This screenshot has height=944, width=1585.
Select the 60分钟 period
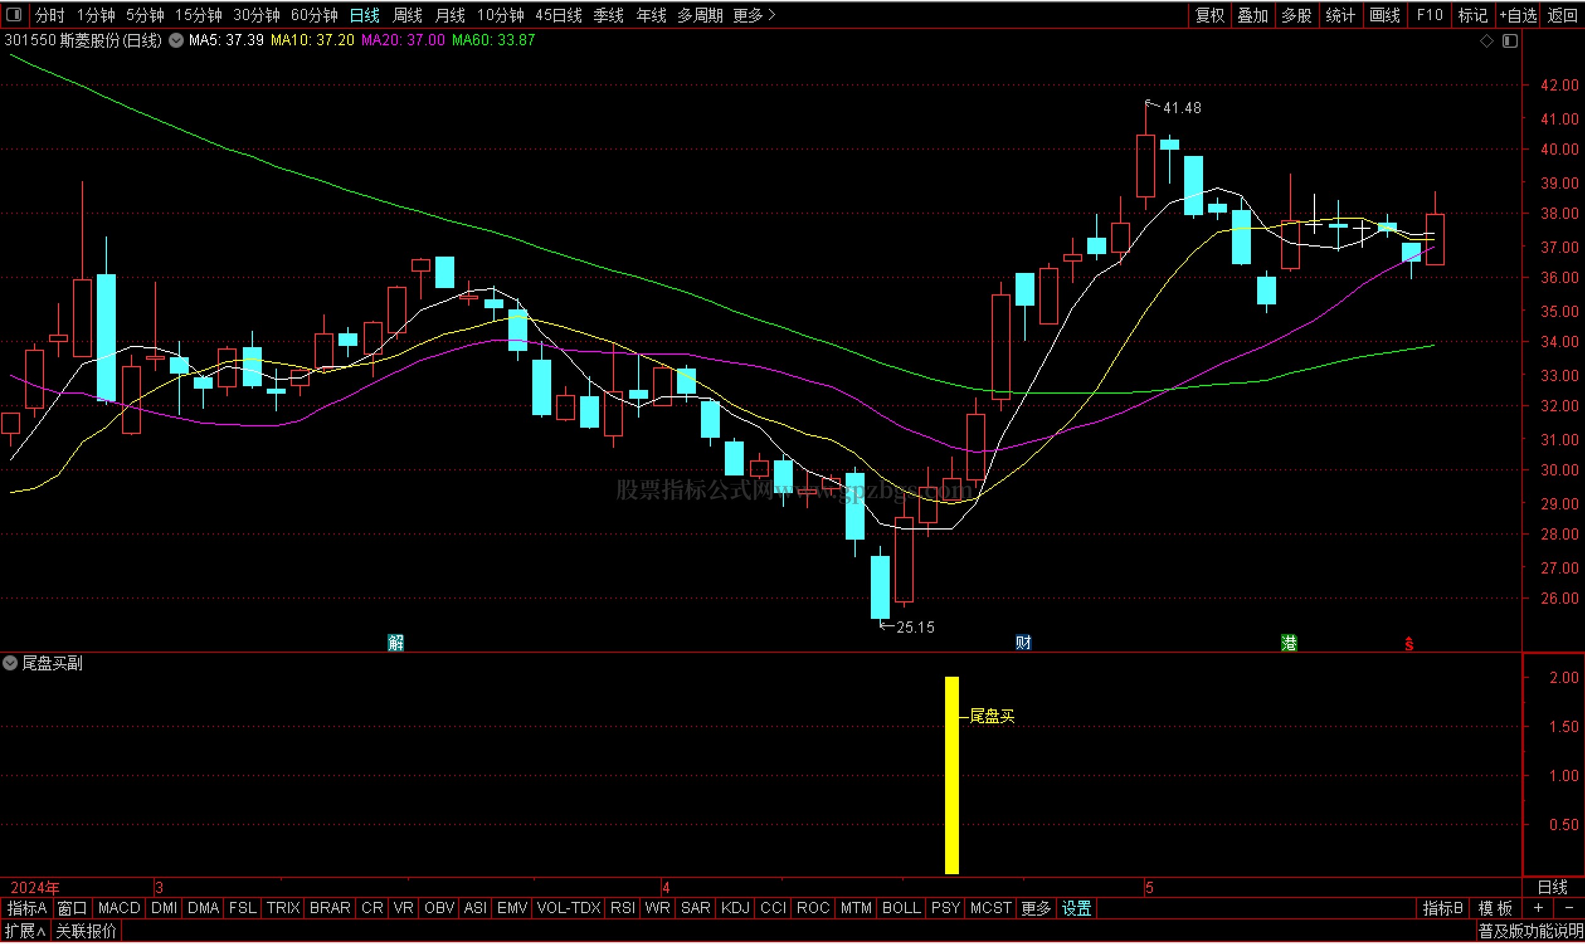point(315,14)
